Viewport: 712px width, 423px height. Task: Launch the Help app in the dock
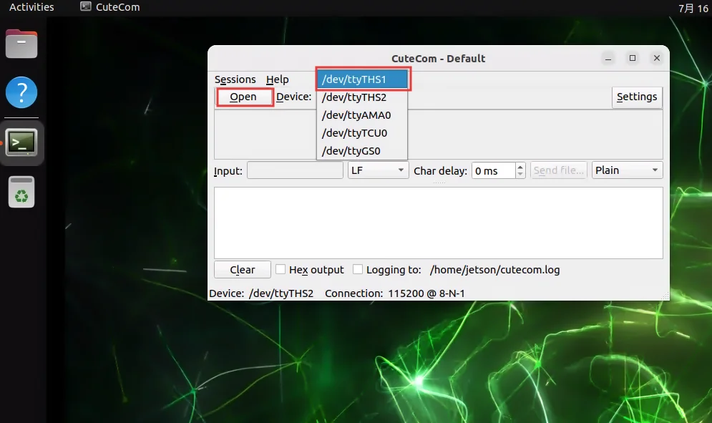pos(21,92)
